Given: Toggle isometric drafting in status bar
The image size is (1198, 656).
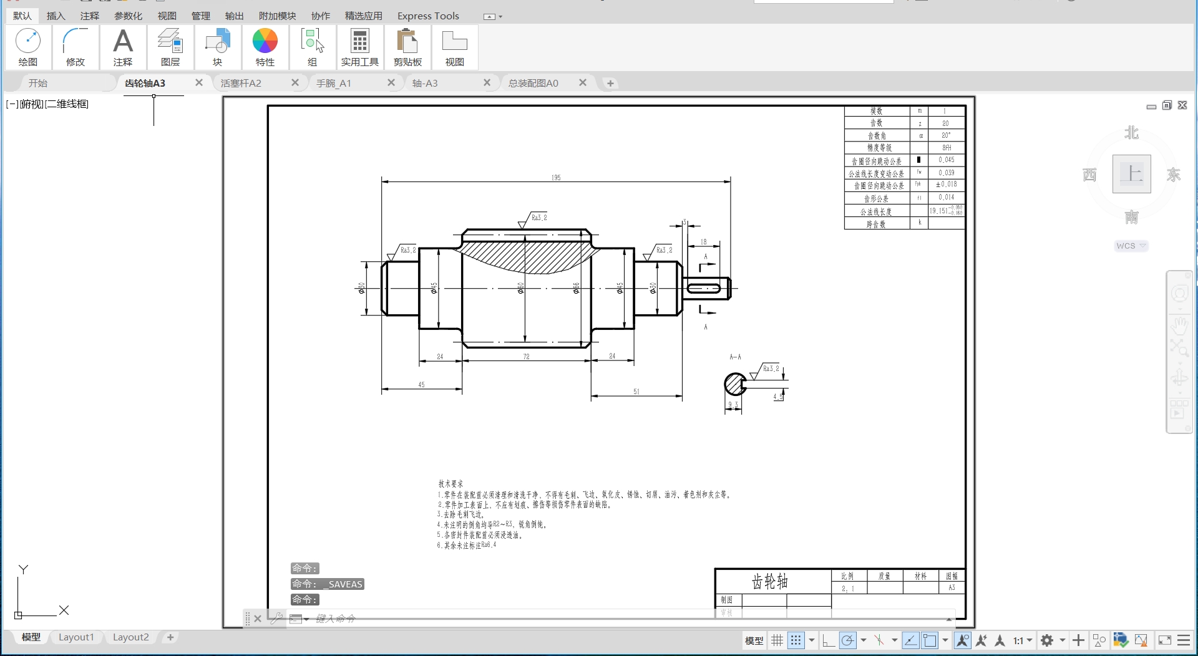Looking at the screenshot, I should tap(879, 640).
